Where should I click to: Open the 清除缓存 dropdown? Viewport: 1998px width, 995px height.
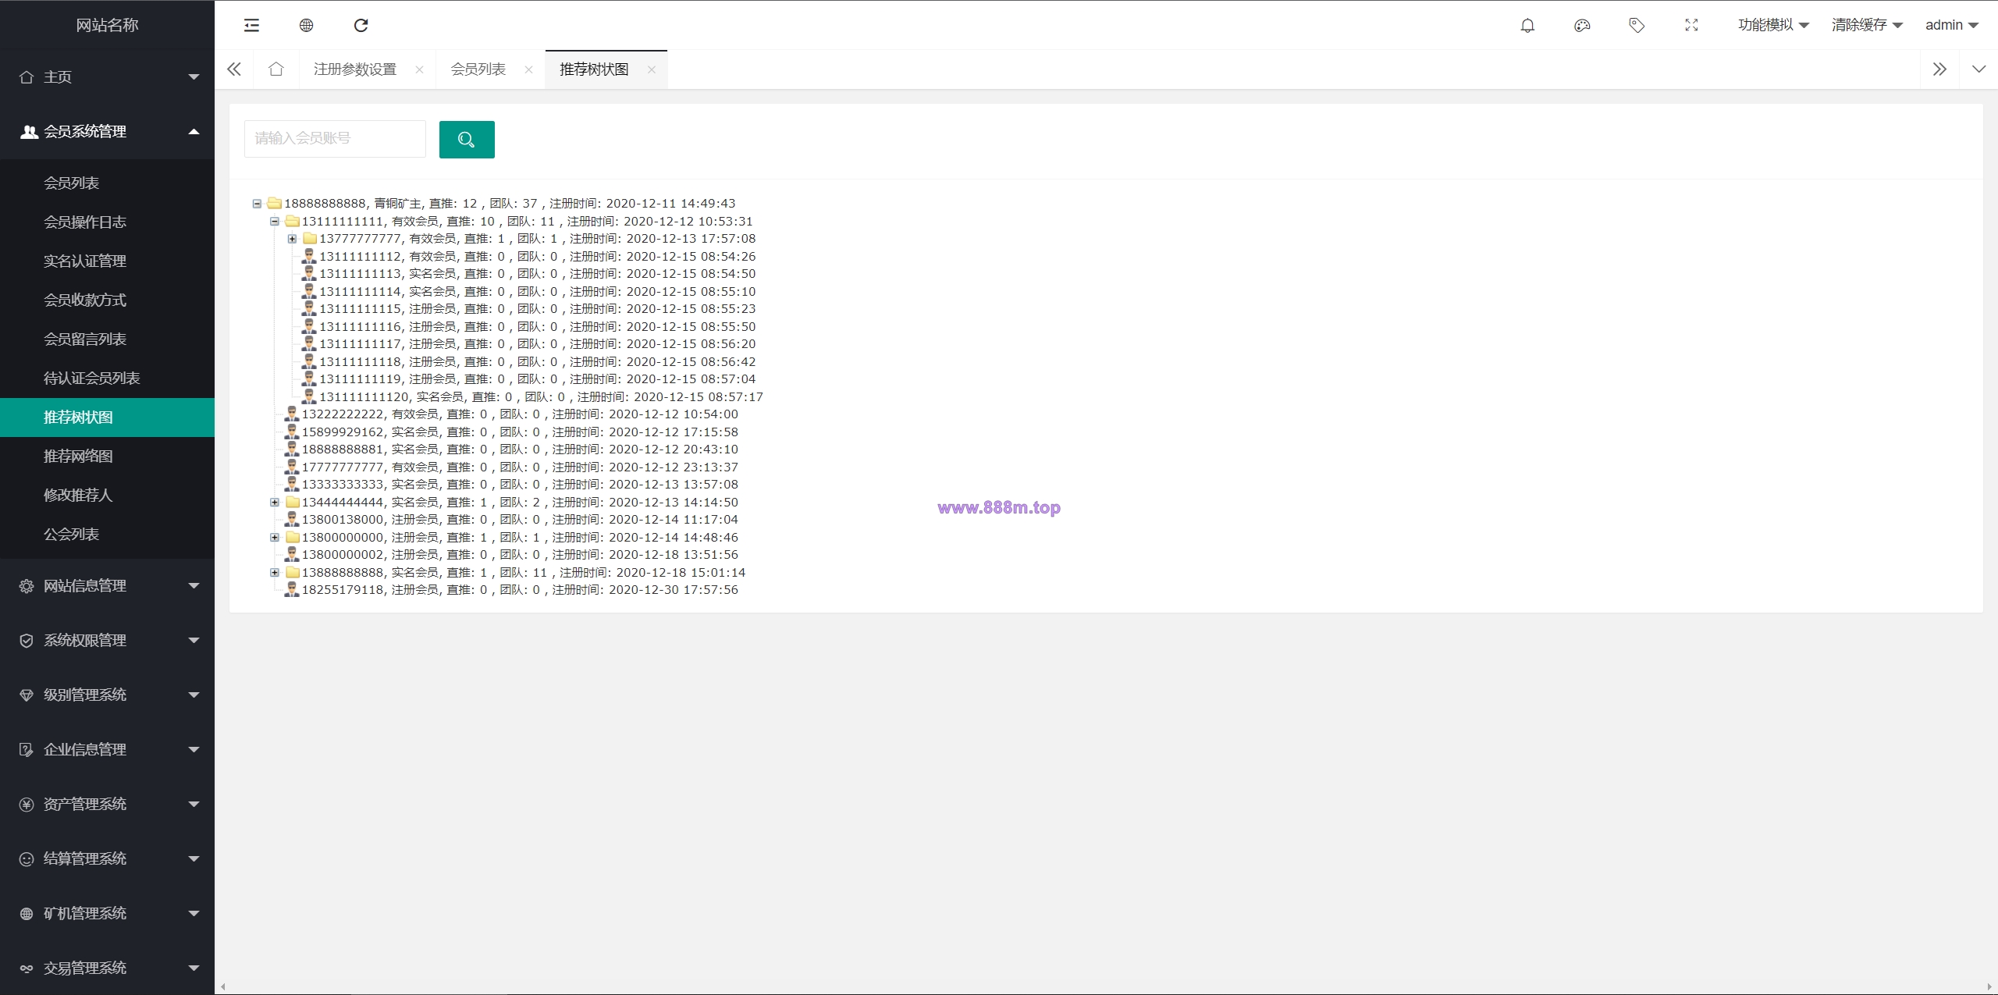[x=1867, y=26]
